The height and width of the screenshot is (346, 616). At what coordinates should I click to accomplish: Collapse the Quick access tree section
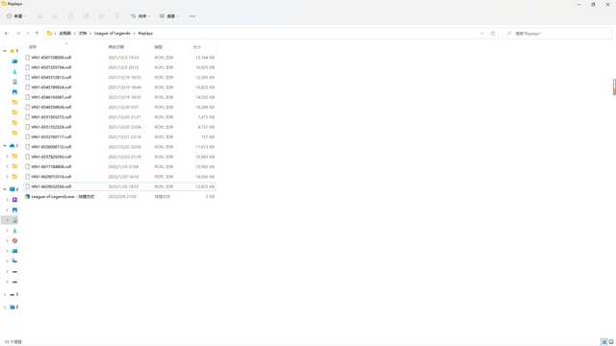pos(5,51)
